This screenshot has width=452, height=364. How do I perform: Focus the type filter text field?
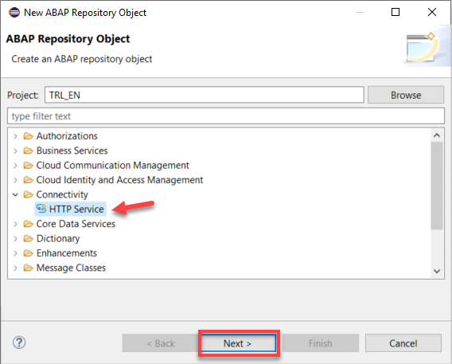click(226, 116)
